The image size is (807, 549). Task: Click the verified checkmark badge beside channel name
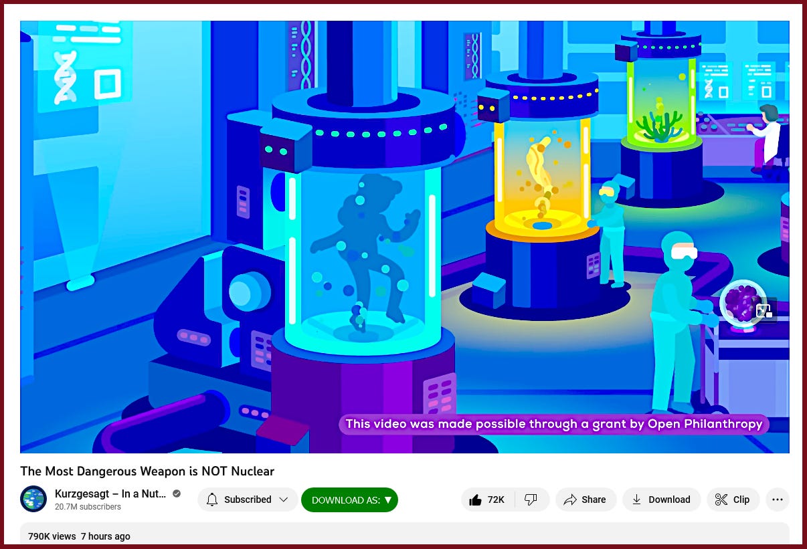pos(177,493)
